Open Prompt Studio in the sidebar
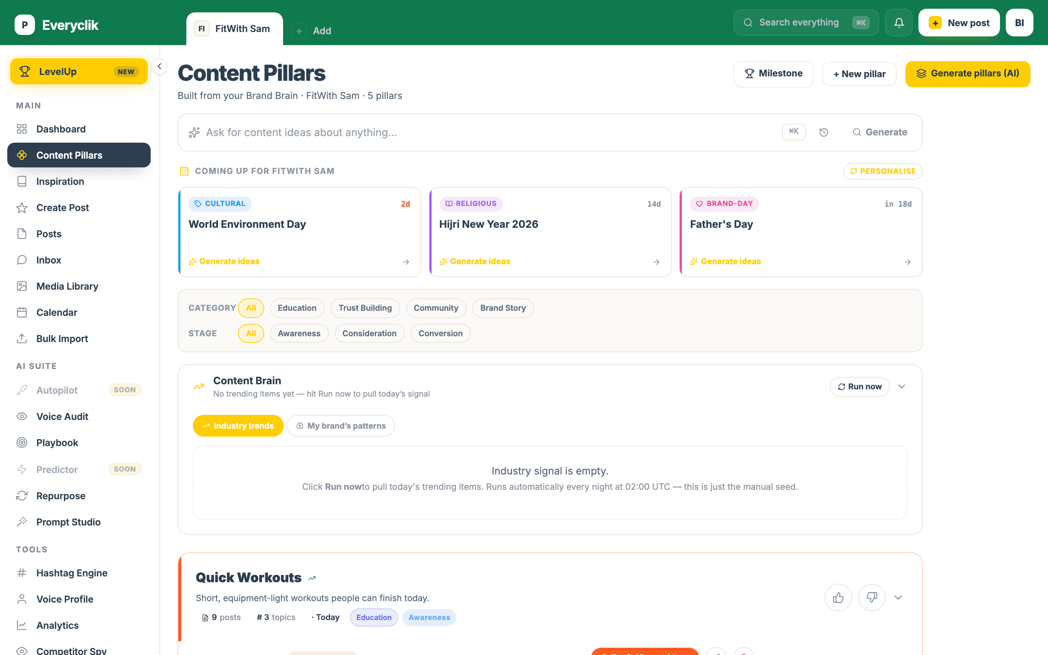Viewport: 1048px width, 655px height. tap(79, 522)
